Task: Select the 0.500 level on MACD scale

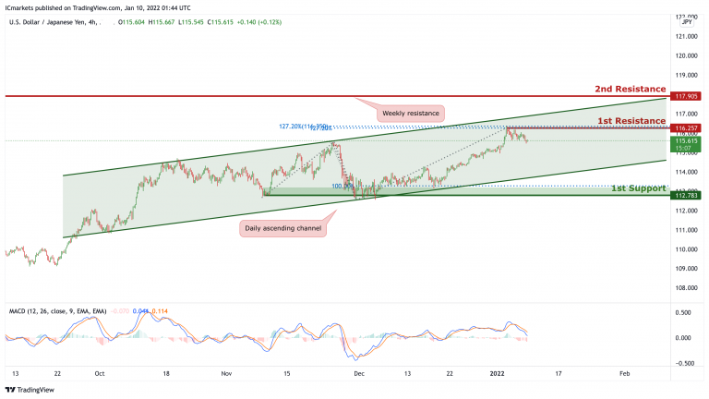Action: (x=683, y=312)
